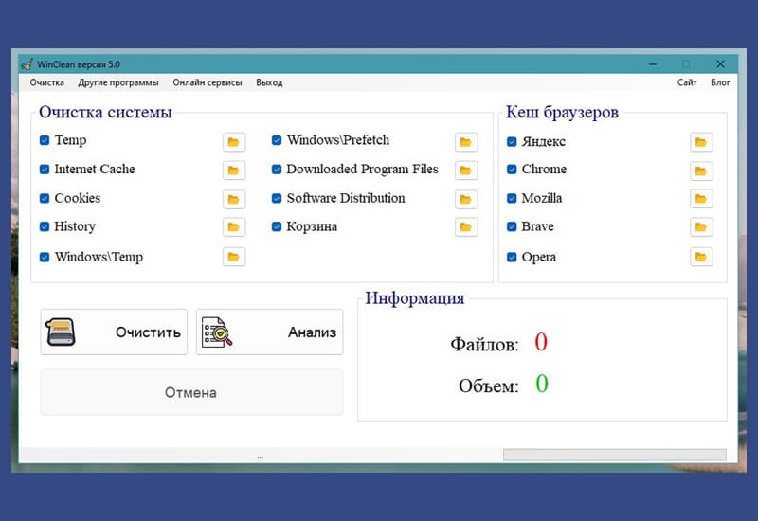Click the Кеш браузеров group title

(x=562, y=112)
